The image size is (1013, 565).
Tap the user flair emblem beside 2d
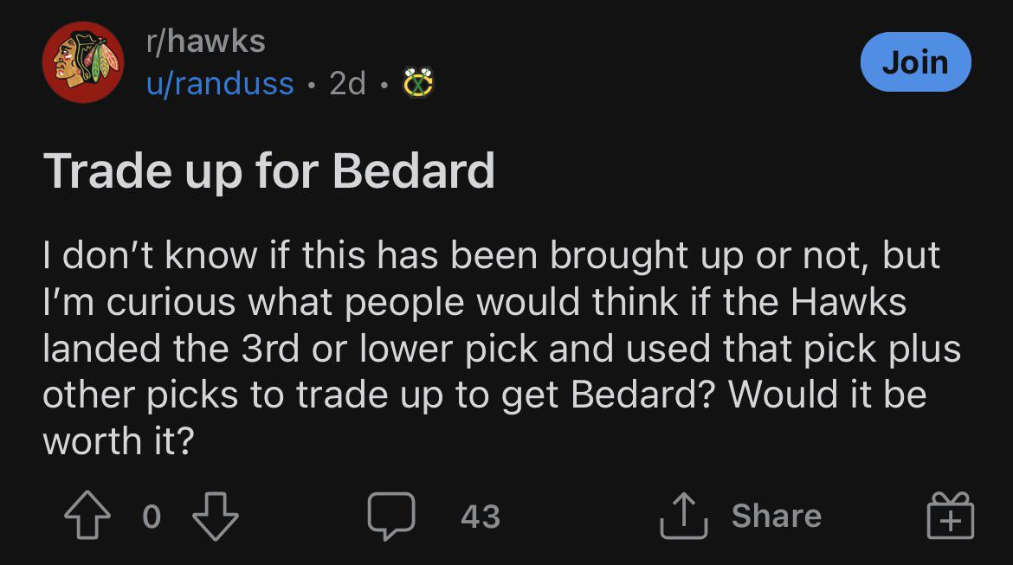[416, 84]
